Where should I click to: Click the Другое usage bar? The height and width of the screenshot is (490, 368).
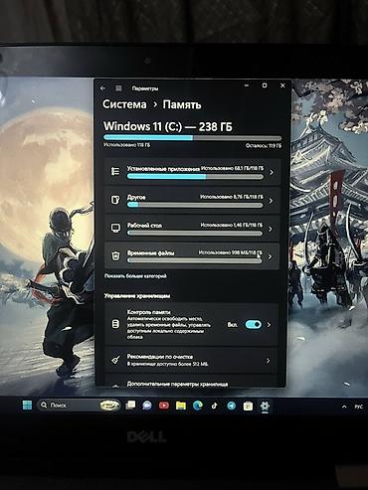tap(195, 205)
